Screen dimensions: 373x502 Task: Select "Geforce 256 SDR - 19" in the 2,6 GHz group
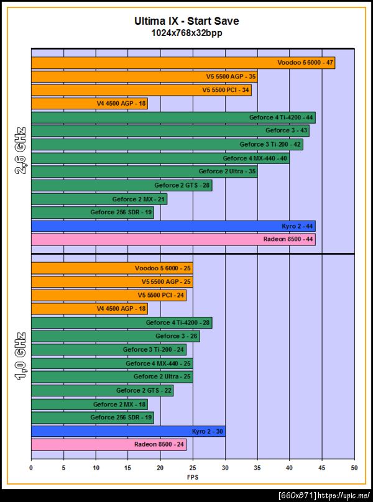(93, 212)
